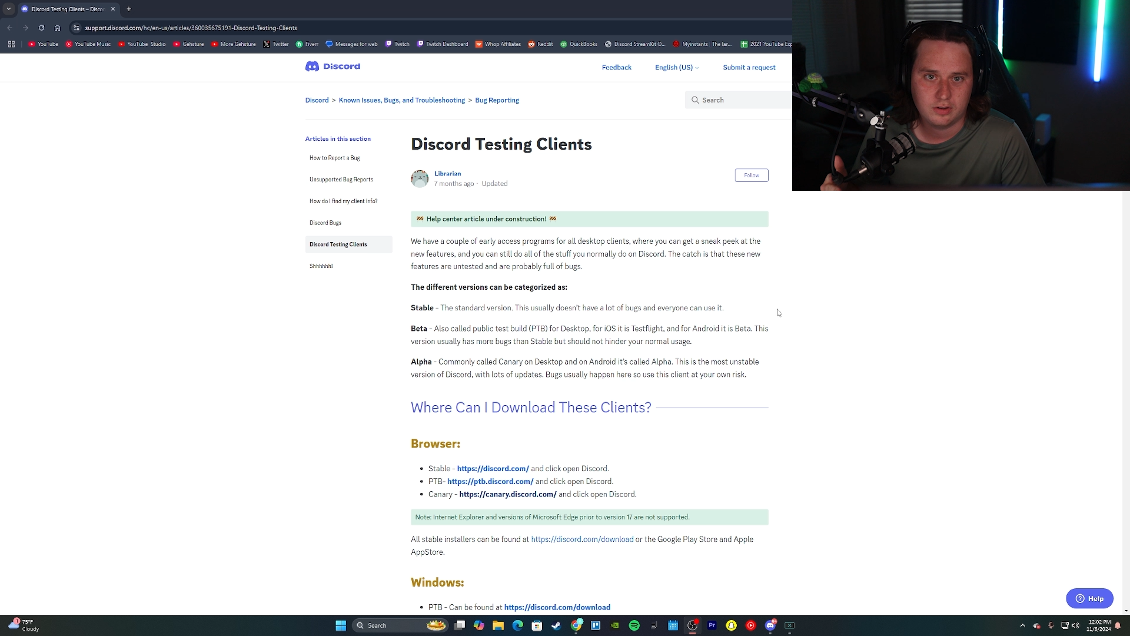The width and height of the screenshot is (1130, 636).
Task: Open the Help chat widget button
Action: pyautogui.click(x=1089, y=598)
